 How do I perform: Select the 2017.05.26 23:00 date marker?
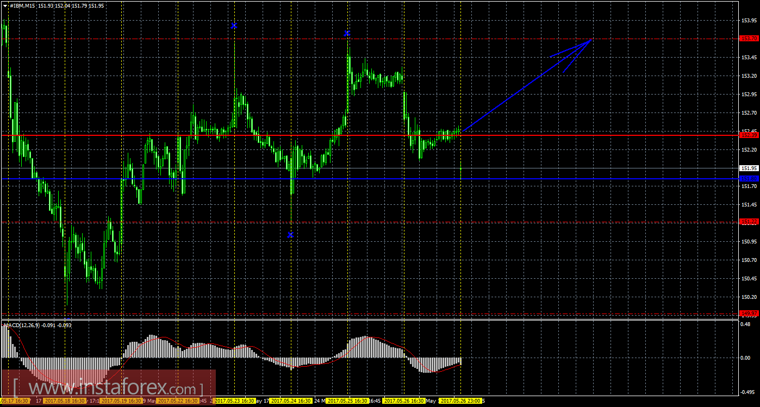[460, 401]
